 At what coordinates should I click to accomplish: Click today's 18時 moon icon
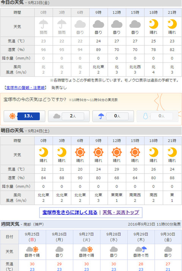(x=154, y=24)
